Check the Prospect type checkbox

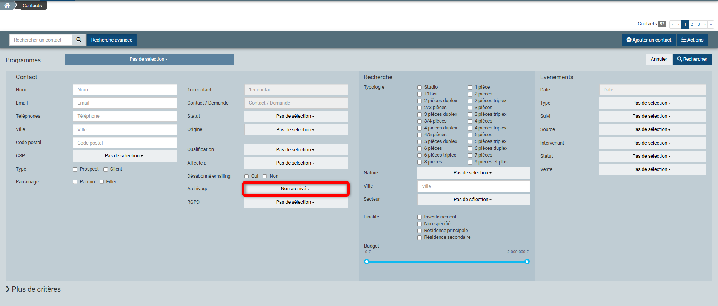75,169
